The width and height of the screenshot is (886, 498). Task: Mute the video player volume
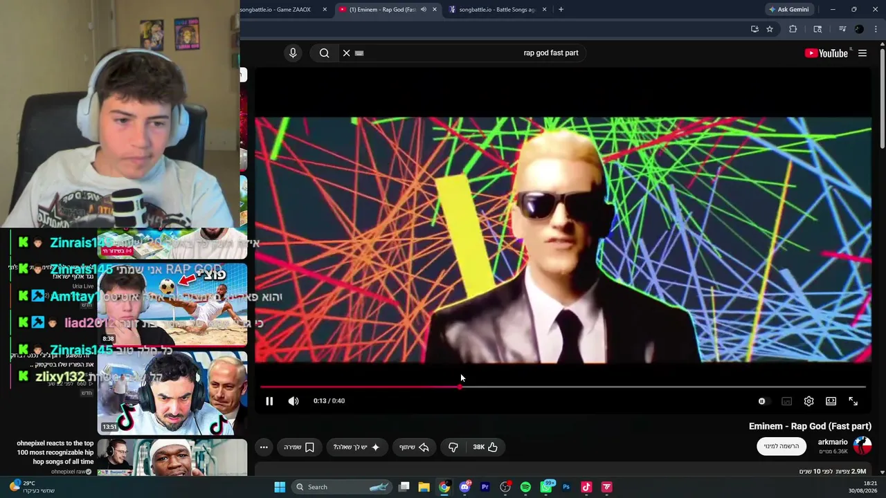[x=293, y=401]
